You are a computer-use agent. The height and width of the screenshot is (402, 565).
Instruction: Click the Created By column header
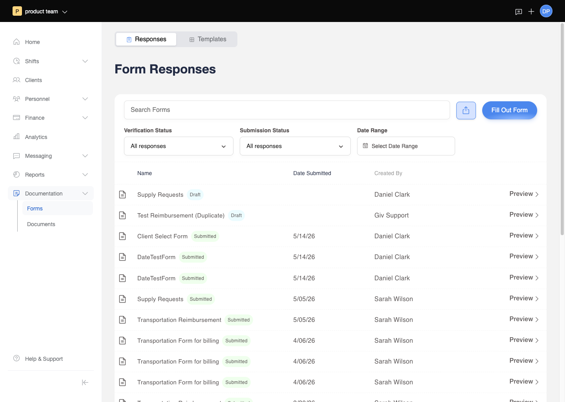[388, 173]
